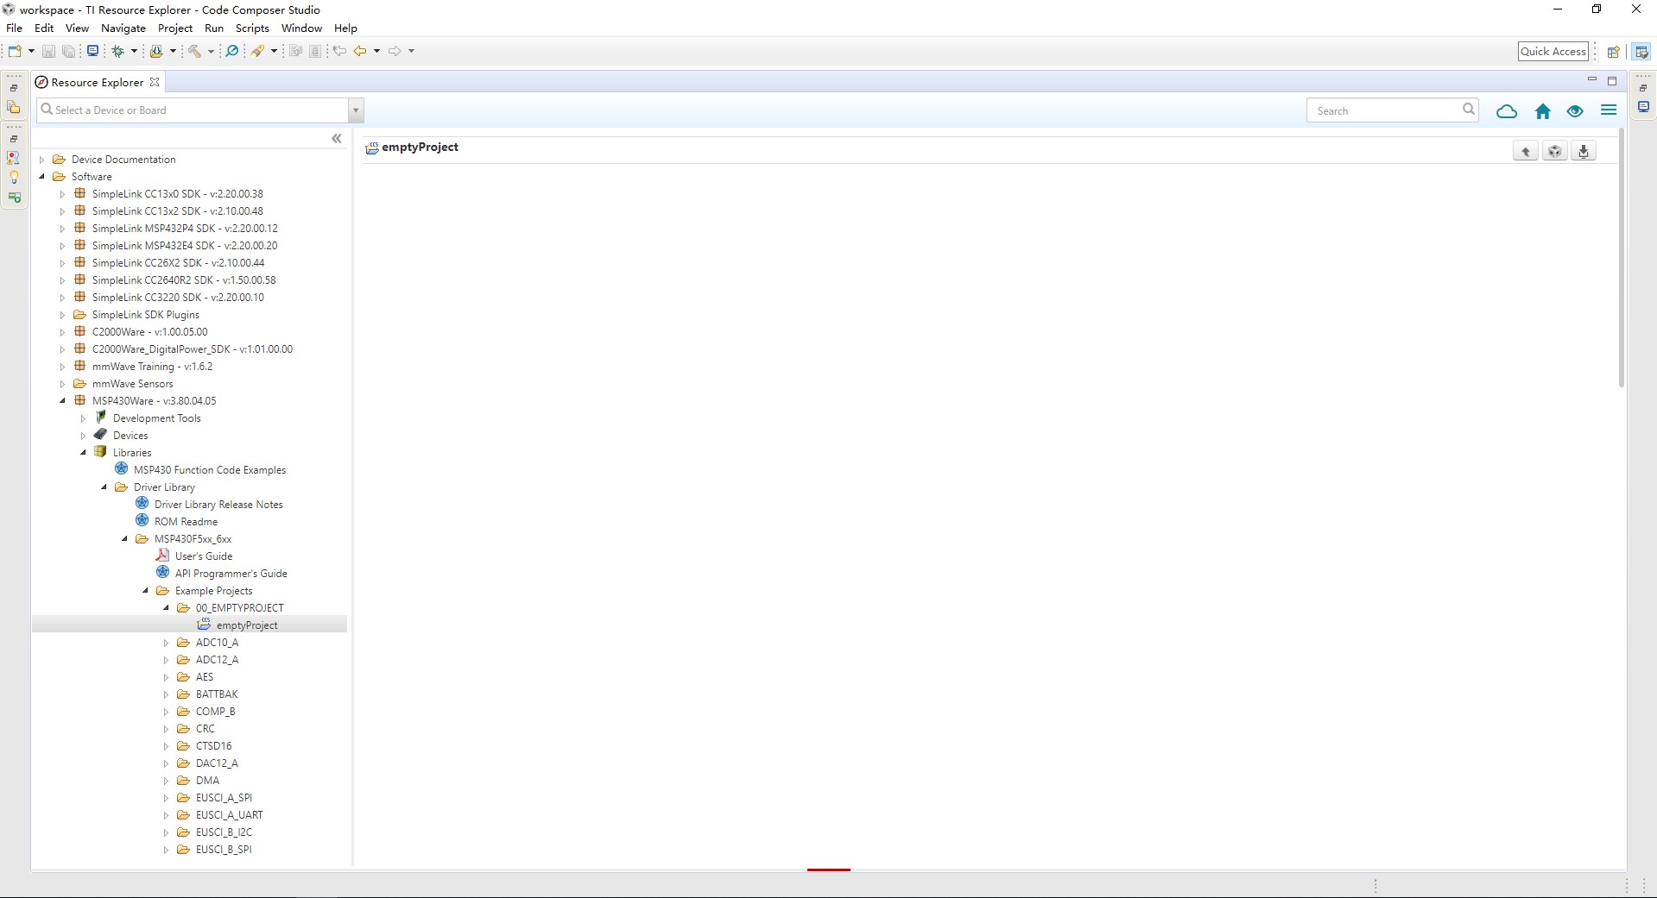Select the SimpleLink SDK Plugins folder
The width and height of the screenshot is (1657, 898).
145,315
